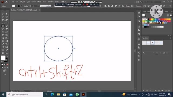
Task: Select the Artboard tool
Action: (3, 50)
